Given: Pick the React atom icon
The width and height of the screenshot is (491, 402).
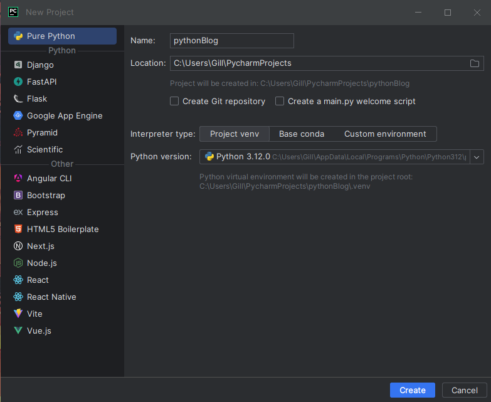Looking at the screenshot, I should [x=18, y=280].
